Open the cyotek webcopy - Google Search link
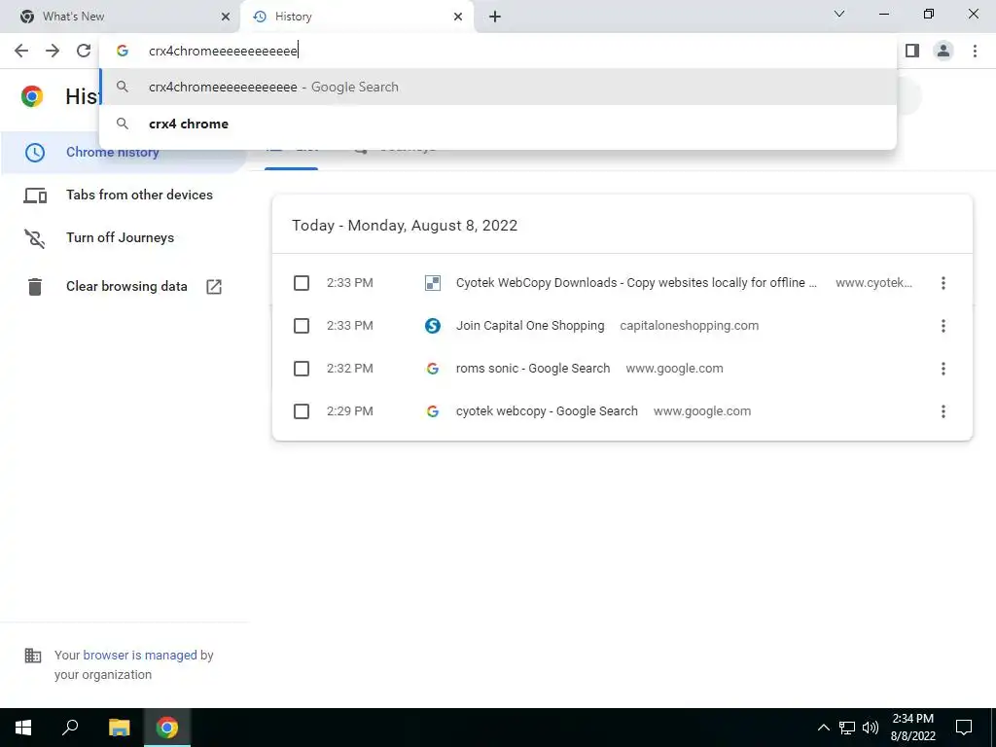 click(x=547, y=411)
